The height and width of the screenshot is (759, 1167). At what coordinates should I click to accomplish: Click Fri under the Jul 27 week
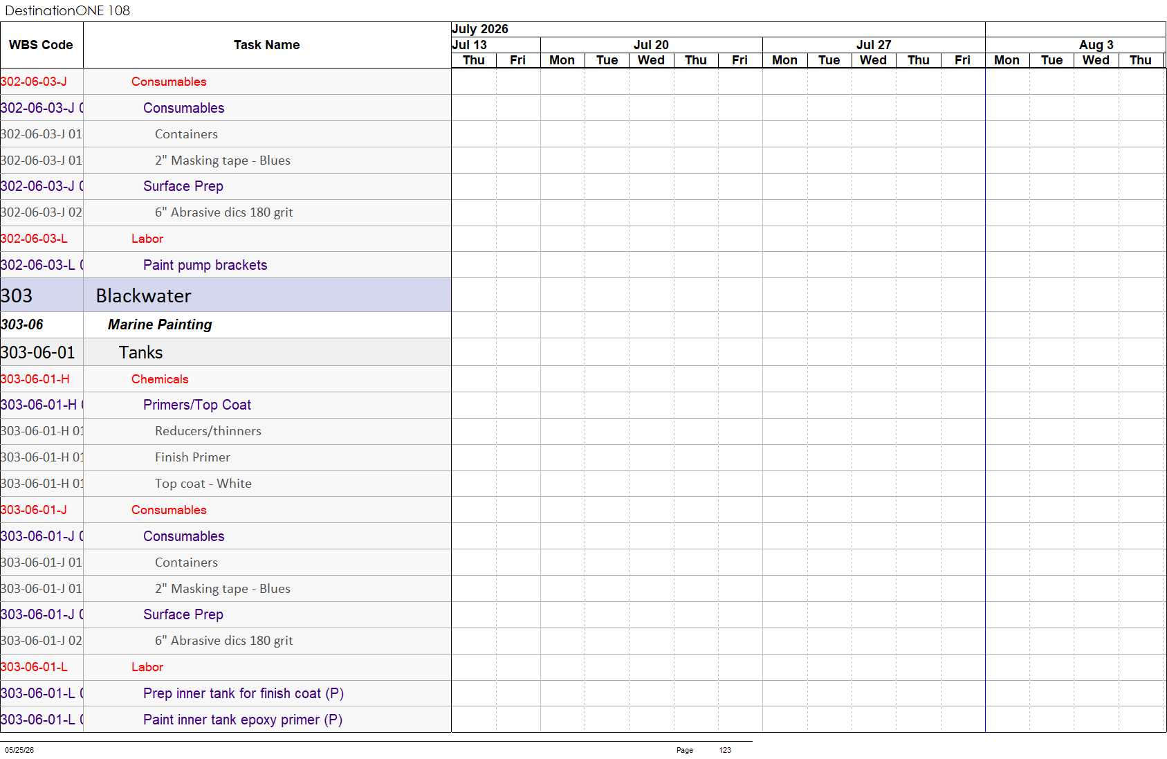click(x=962, y=60)
